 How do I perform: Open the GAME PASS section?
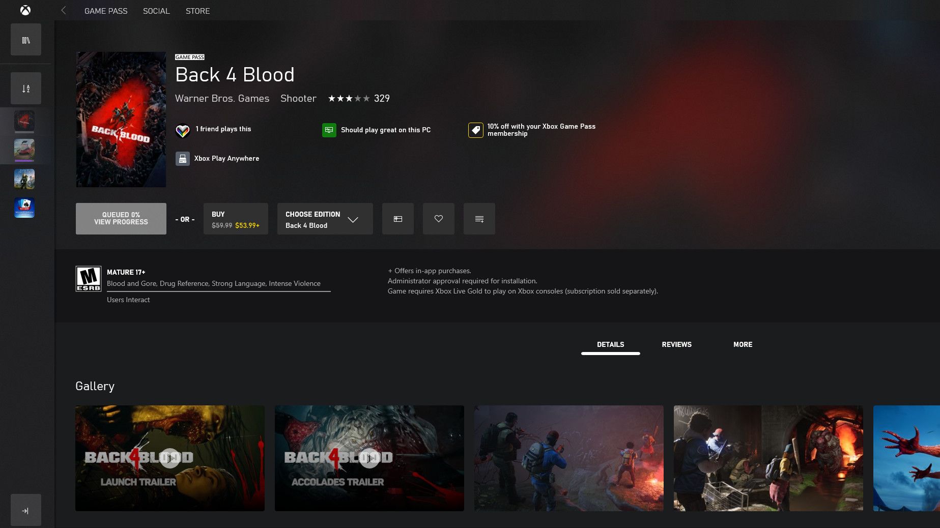[x=105, y=11]
